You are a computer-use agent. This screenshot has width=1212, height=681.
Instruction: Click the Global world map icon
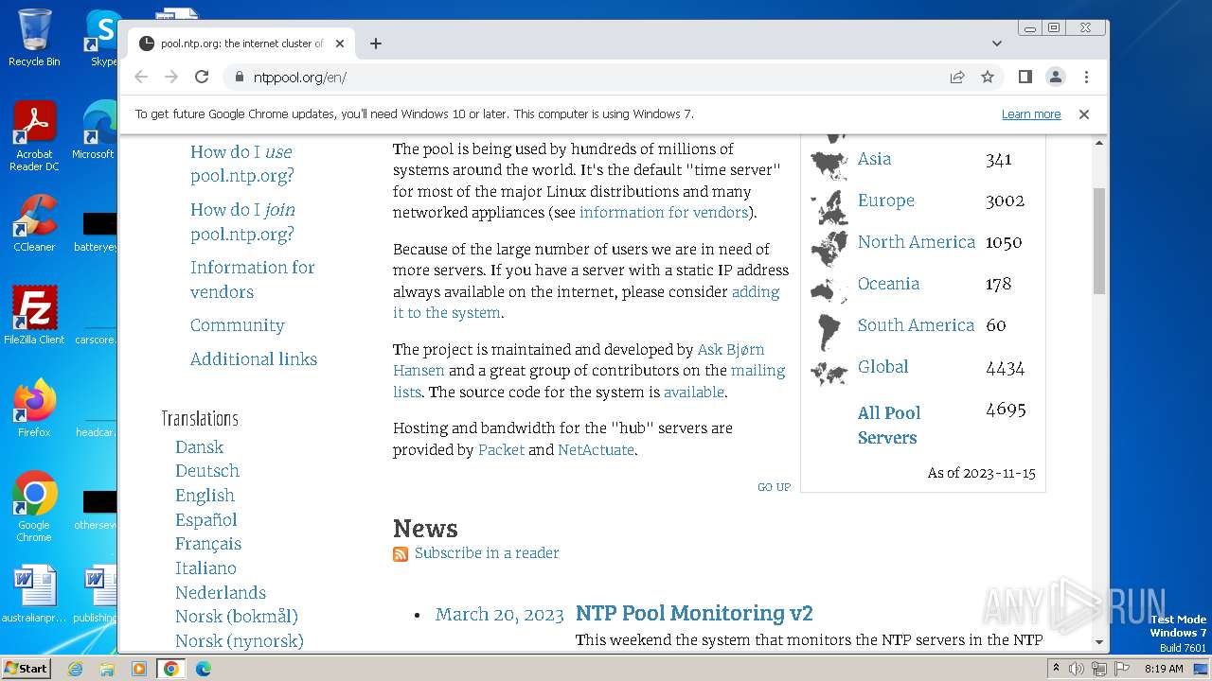click(829, 373)
